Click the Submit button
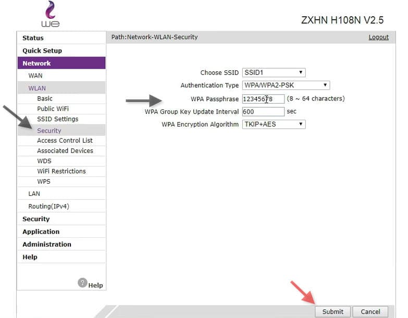The image size is (408, 318). 332,312
